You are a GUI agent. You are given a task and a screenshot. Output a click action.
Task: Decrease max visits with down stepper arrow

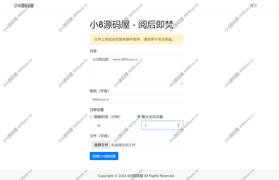(x=178, y=126)
